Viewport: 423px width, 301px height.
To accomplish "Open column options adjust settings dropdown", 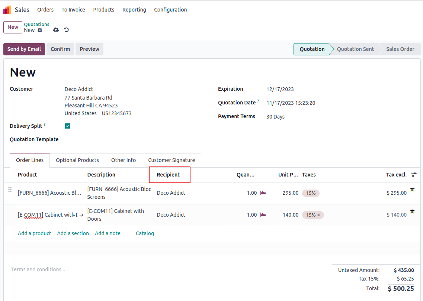I will (x=414, y=175).
